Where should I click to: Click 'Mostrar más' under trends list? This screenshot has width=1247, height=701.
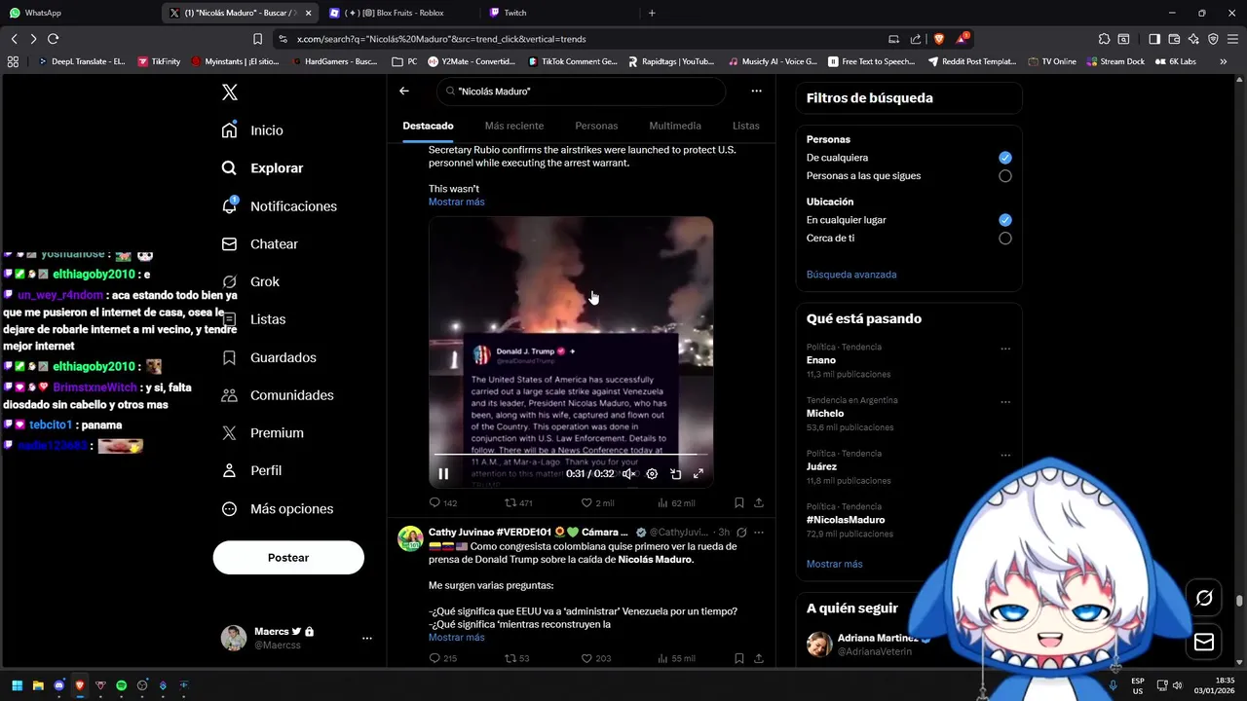(x=834, y=564)
